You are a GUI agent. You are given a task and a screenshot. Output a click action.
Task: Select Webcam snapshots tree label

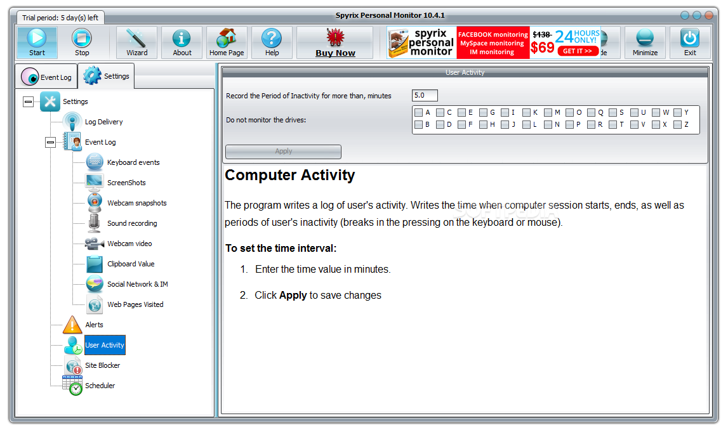[137, 203]
